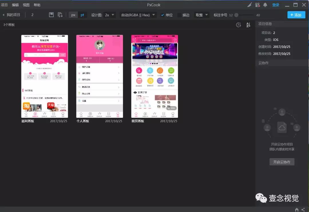Viewport: 309px width, 212px height.
Task: Open the brush theme icon in title bar
Action: tap(249, 5)
